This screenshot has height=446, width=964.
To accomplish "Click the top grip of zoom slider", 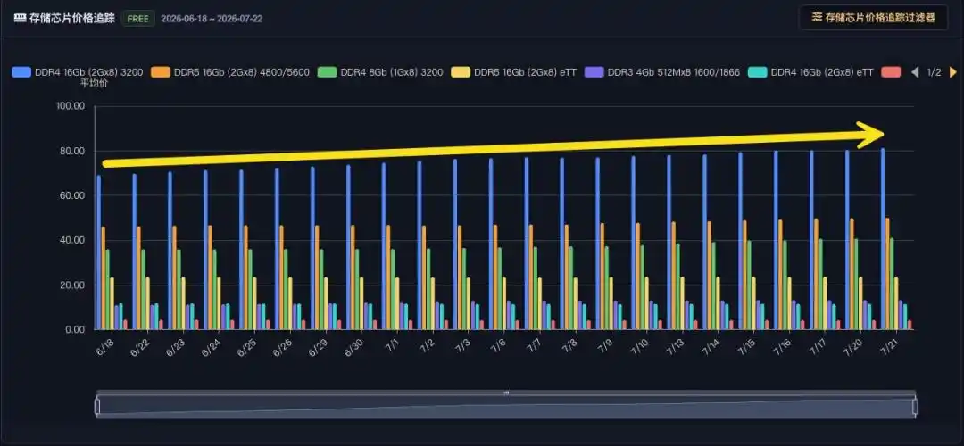I will pos(506,392).
